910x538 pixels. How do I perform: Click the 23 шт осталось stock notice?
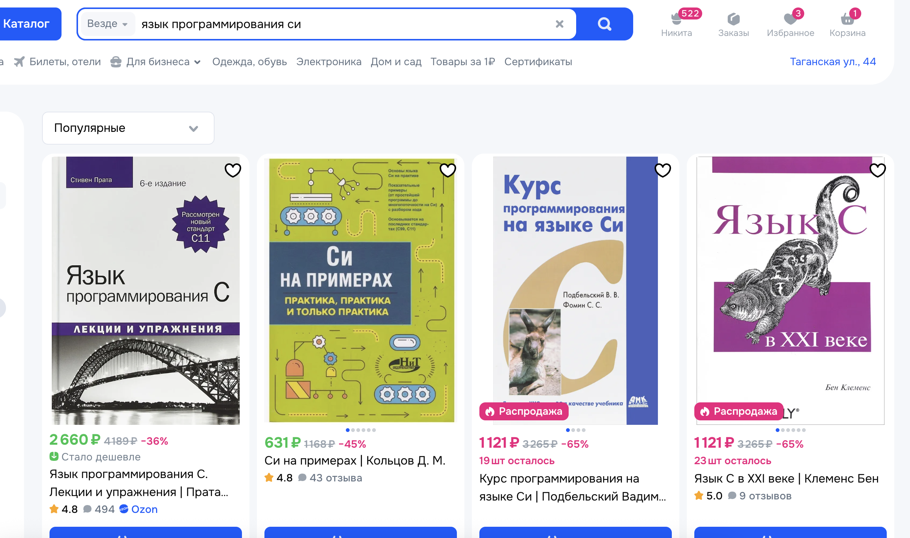click(733, 461)
